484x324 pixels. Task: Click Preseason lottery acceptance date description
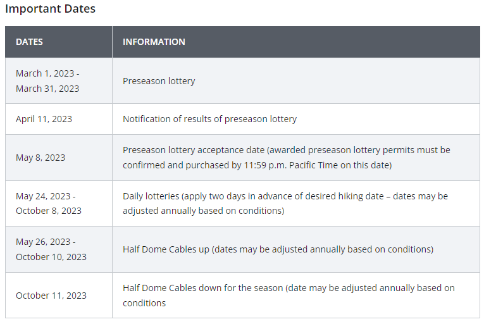click(287, 158)
